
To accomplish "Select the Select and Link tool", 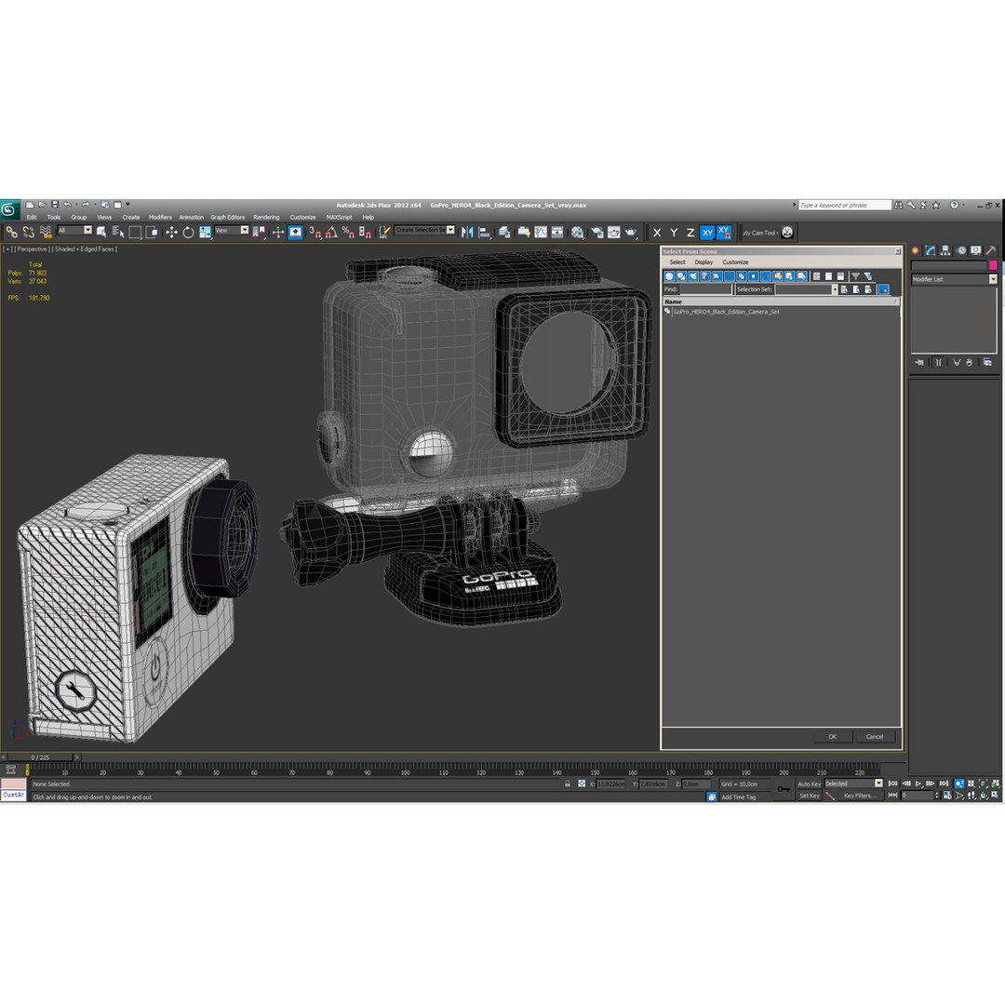I will coord(11,232).
